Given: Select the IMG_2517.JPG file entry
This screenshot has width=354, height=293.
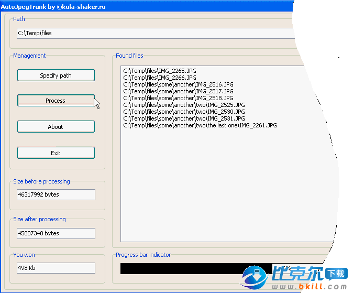Looking at the screenshot, I should (178, 91).
